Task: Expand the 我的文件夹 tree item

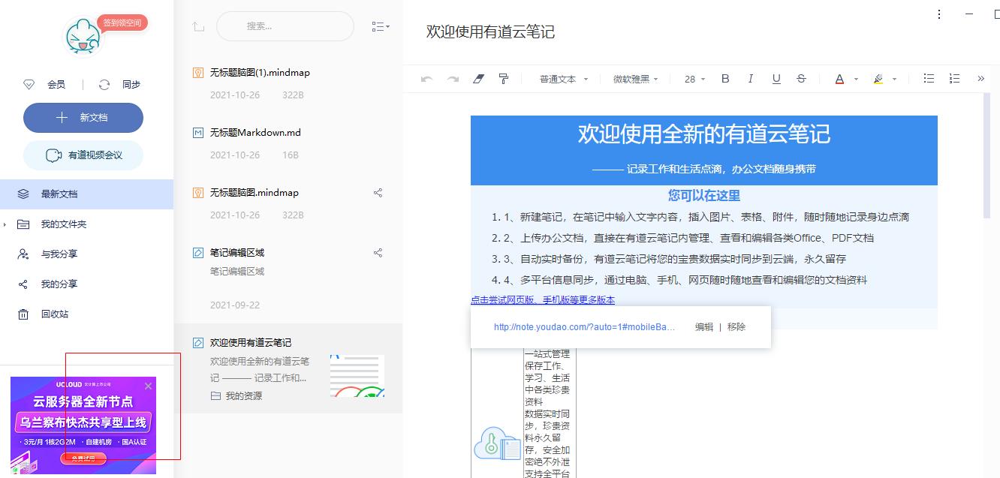Action: 6,224
